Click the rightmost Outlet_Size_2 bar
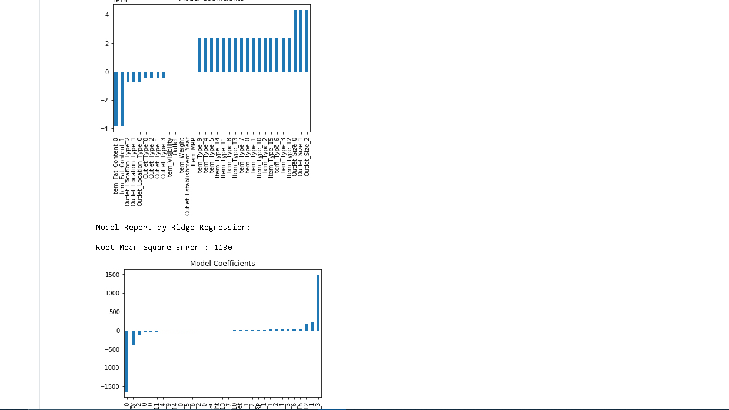 pyautogui.click(x=307, y=41)
